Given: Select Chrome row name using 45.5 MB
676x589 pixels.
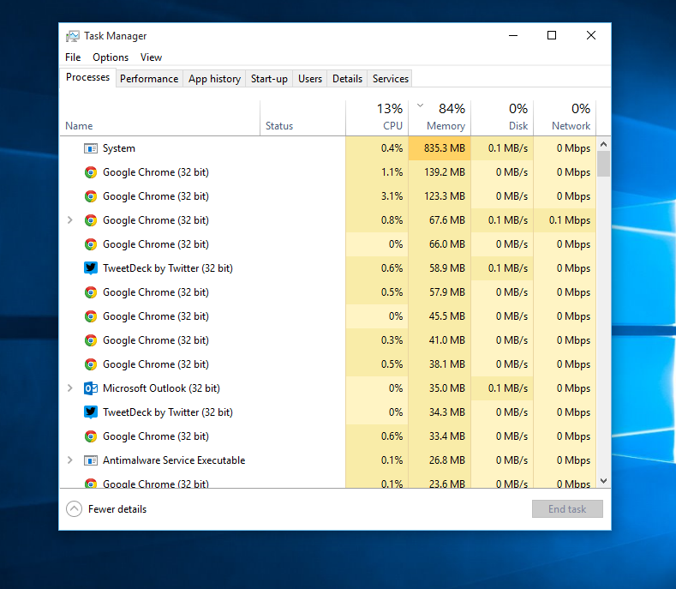Looking at the screenshot, I should [x=156, y=316].
